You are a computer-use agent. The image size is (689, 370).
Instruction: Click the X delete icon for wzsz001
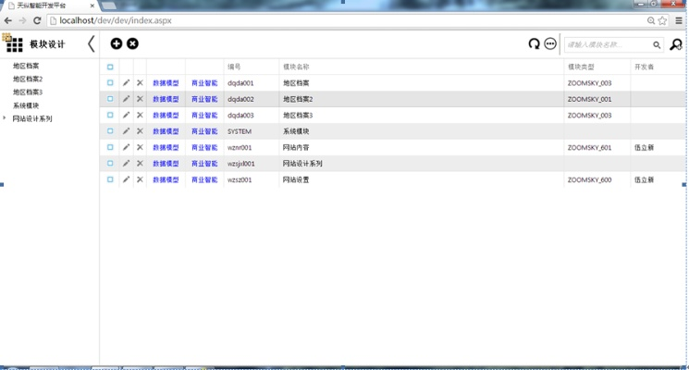click(140, 179)
